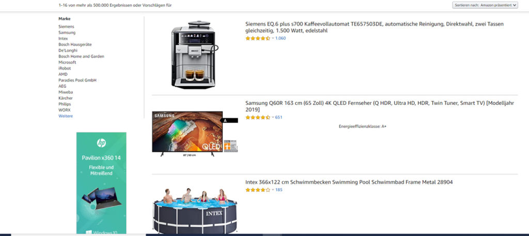The image size is (529, 236).
Task: Open the Intex pool product image
Action: pyautogui.click(x=195, y=211)
